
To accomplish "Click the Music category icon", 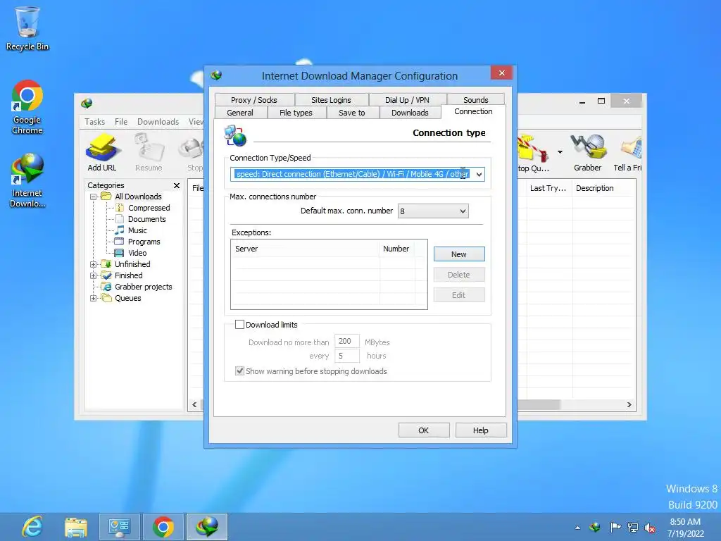I will click(x=120, y=230).
